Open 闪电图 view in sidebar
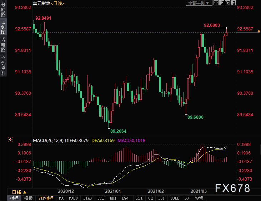261x201 pixels. (3, 45)
